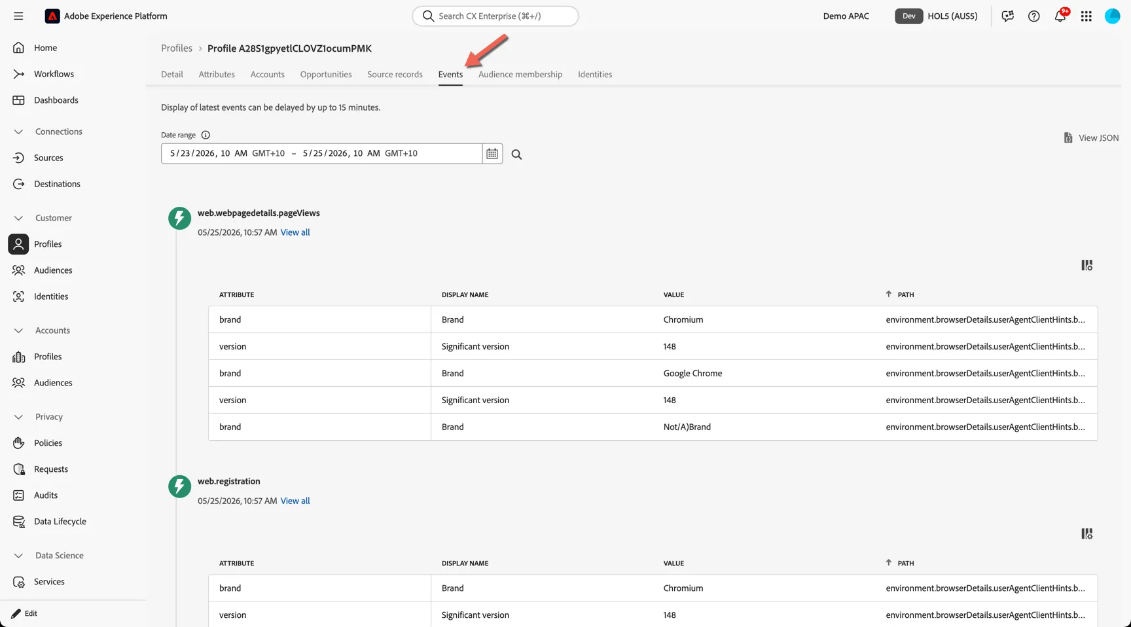Switch to the Attributes tab

[x=217, y=75]
